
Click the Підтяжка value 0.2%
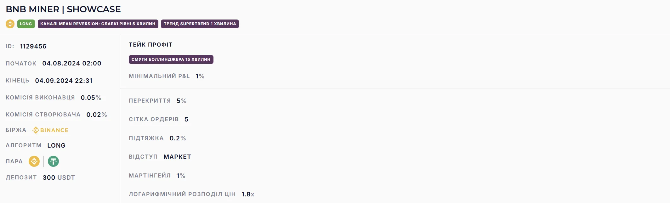click(x=178, y=138)
